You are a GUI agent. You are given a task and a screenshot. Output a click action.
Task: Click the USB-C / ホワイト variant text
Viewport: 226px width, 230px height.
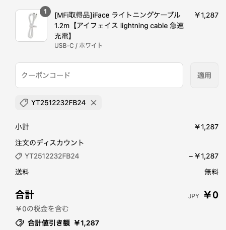tap(79, 45)
